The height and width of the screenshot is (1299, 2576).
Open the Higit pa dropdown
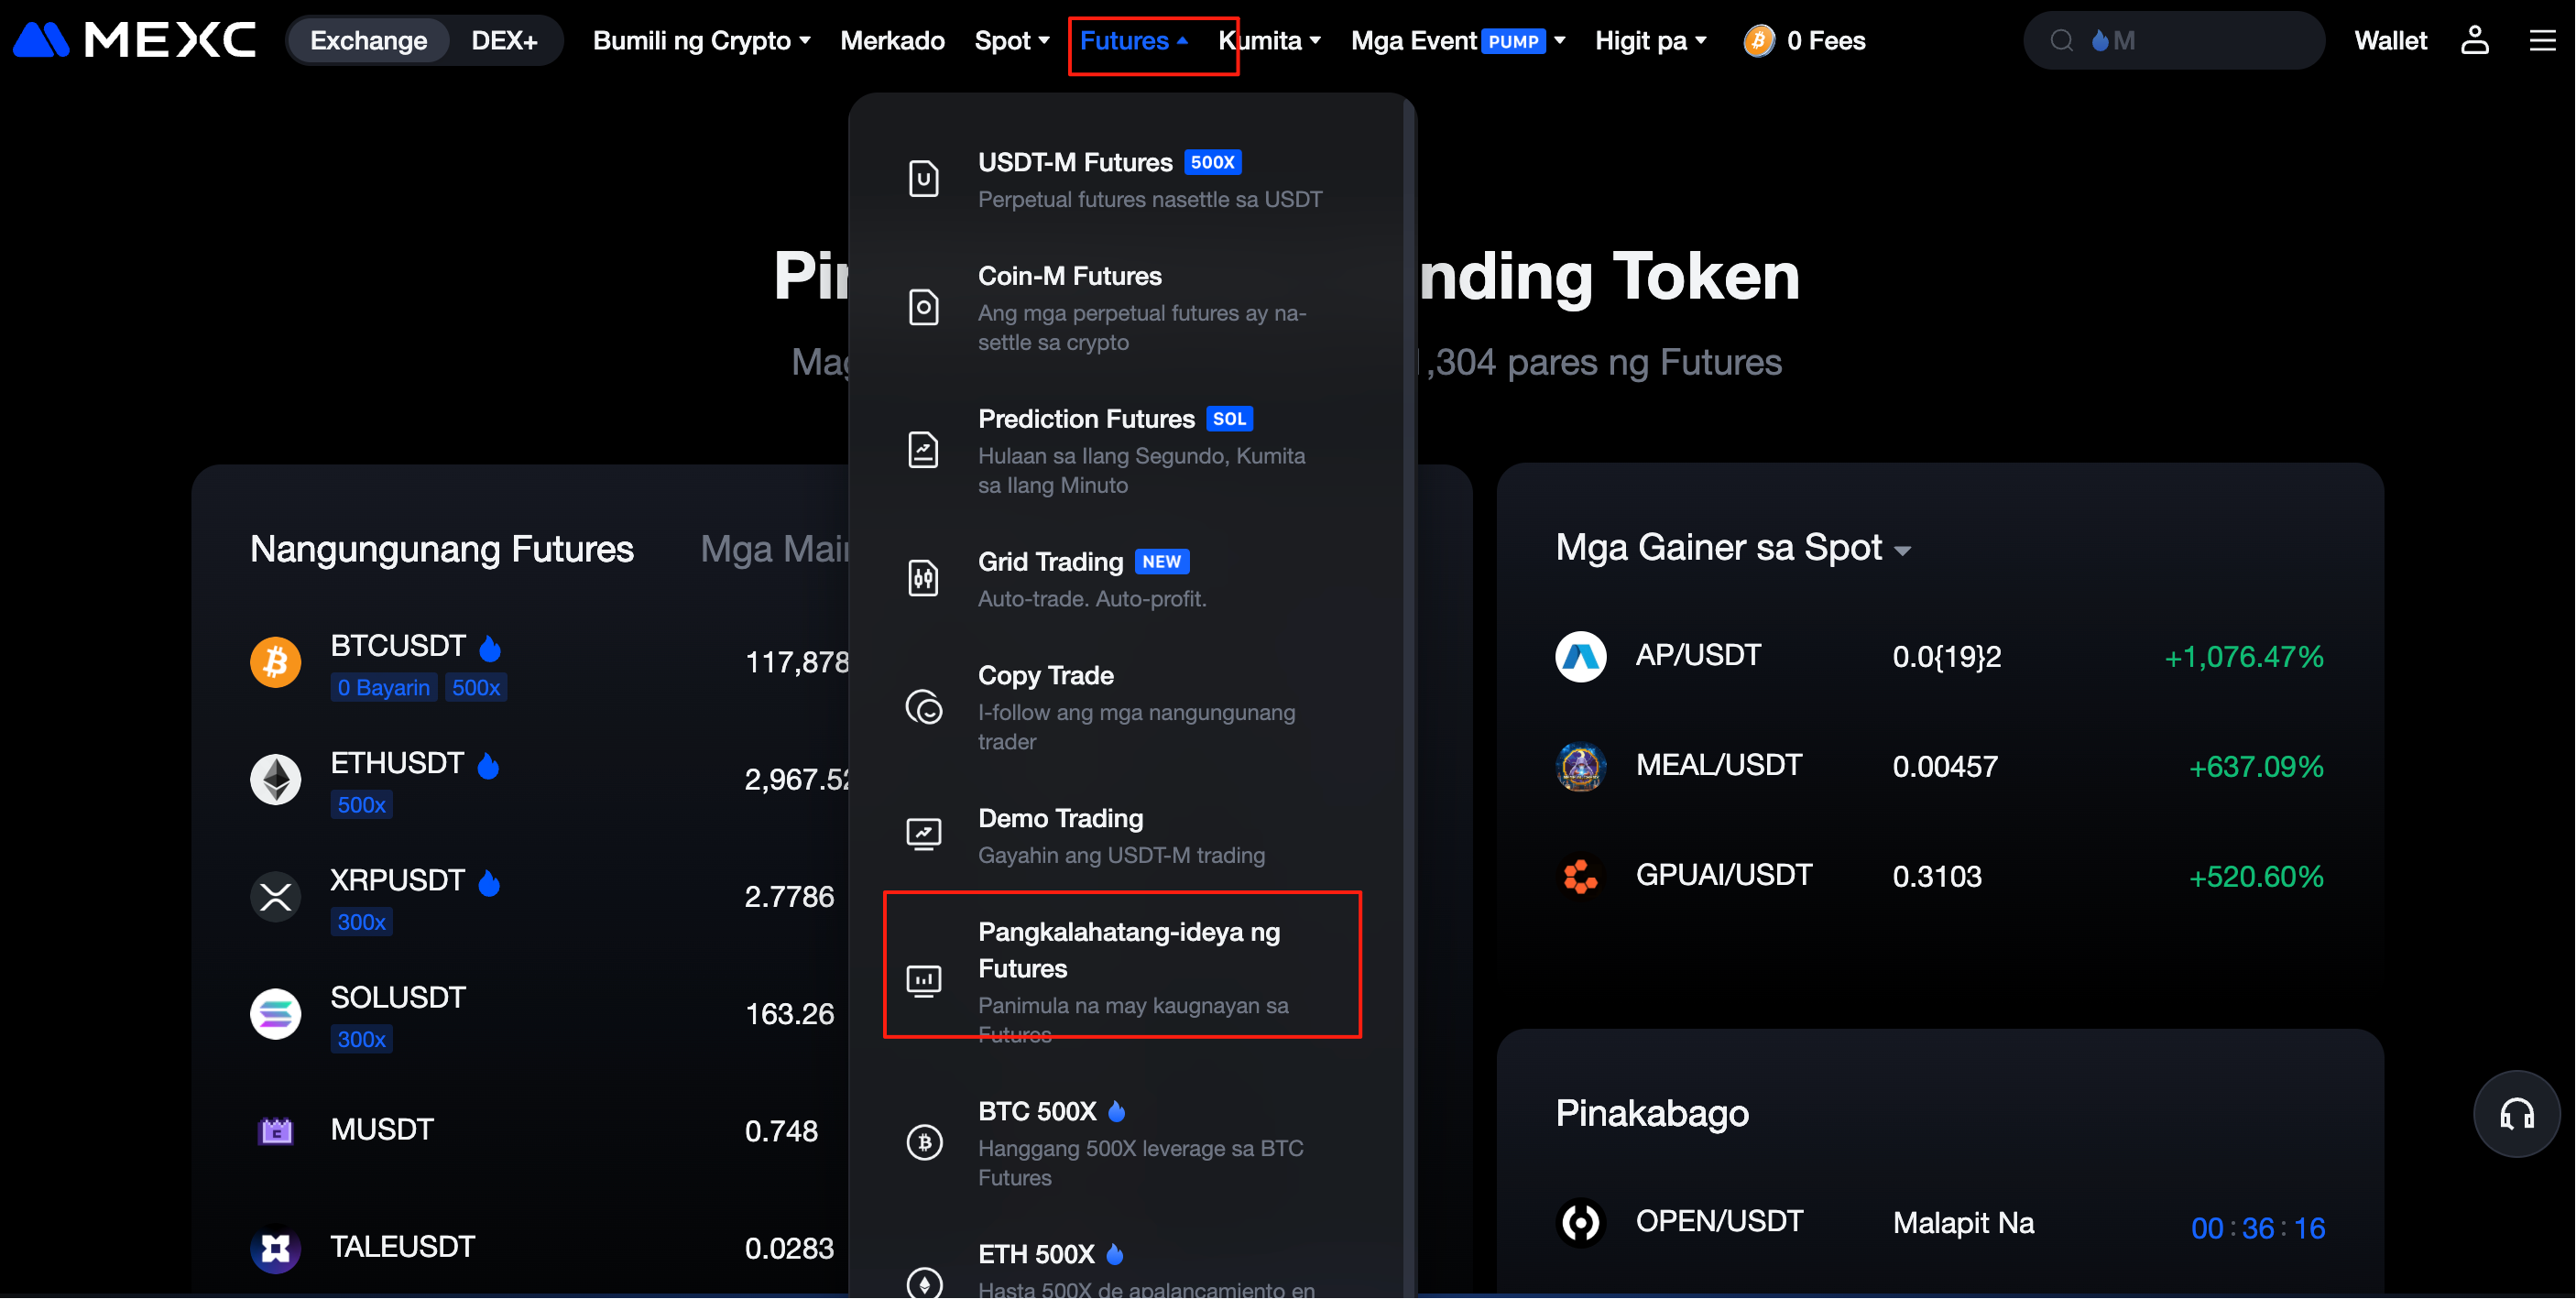click(1650, 41)
